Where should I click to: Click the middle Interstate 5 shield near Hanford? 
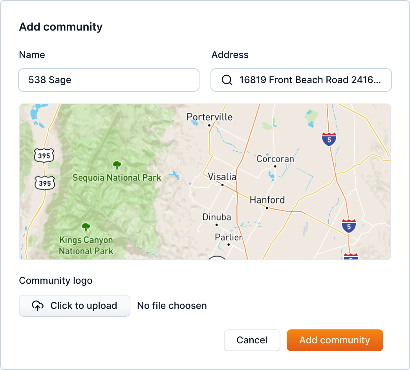click(349, 226)
